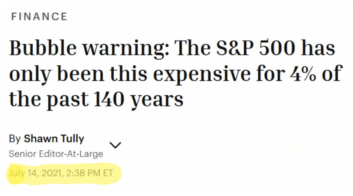Click the highlighted word "July"
The image size is (353, 196).
(16, 173)
